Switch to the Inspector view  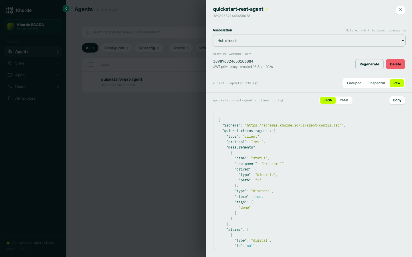[377, 83]
